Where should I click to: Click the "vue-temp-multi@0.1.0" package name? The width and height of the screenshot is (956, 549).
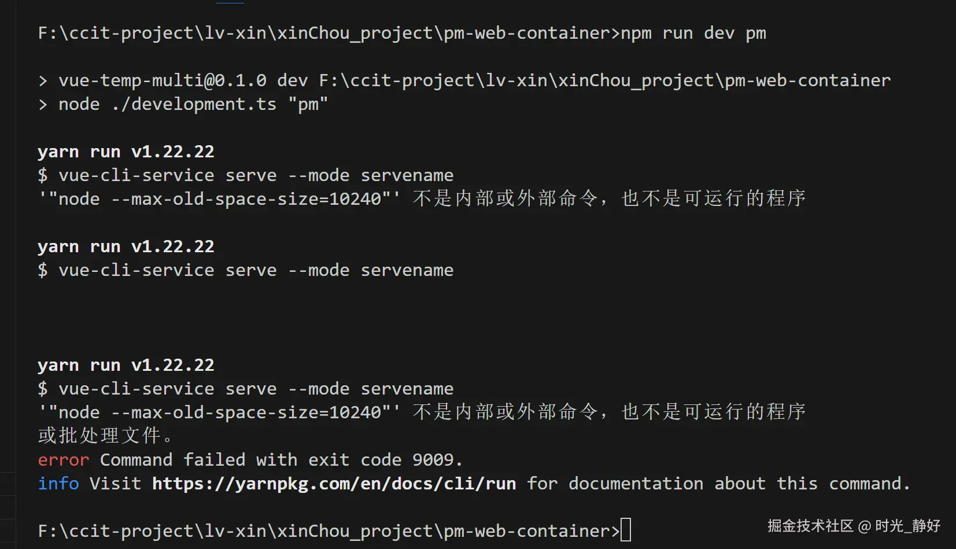(163, 80)
